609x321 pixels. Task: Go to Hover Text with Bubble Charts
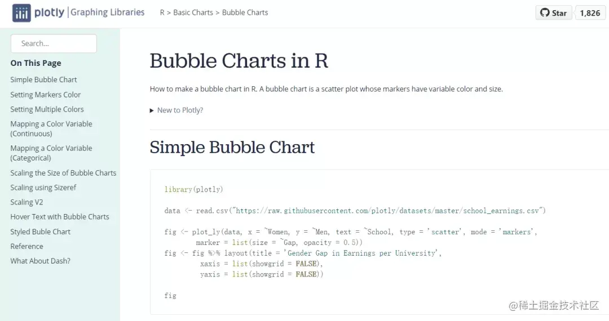tap(60, 217)
